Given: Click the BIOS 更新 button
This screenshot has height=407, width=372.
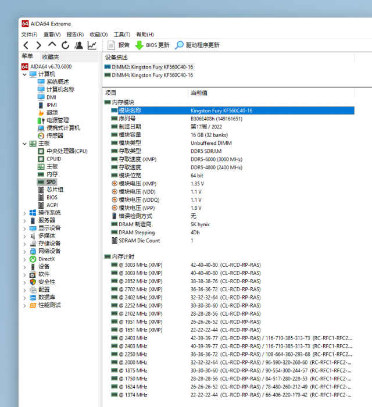Looking at the screenshot, I should [152, 45].
